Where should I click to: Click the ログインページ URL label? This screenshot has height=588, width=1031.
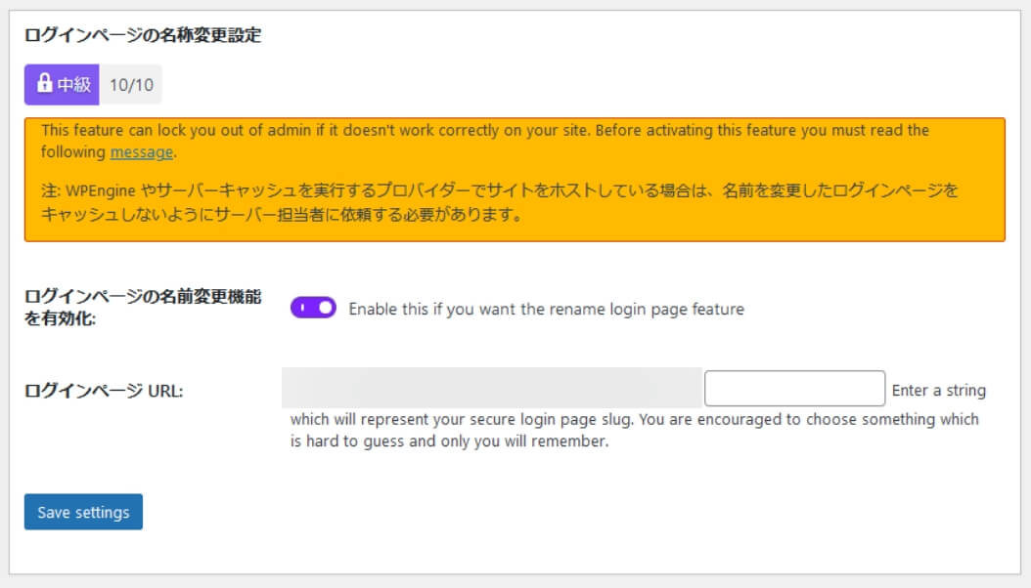pyautogui.click(x=104, y=391)
